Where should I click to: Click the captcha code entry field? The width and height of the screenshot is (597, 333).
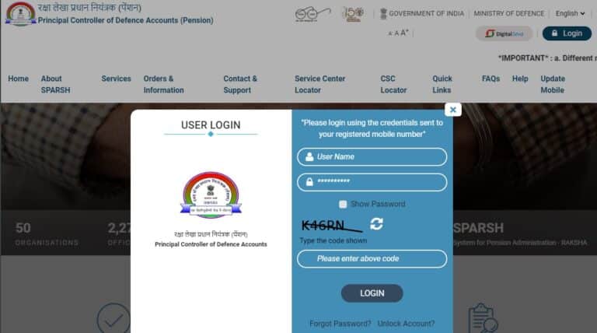coord(372,259)
